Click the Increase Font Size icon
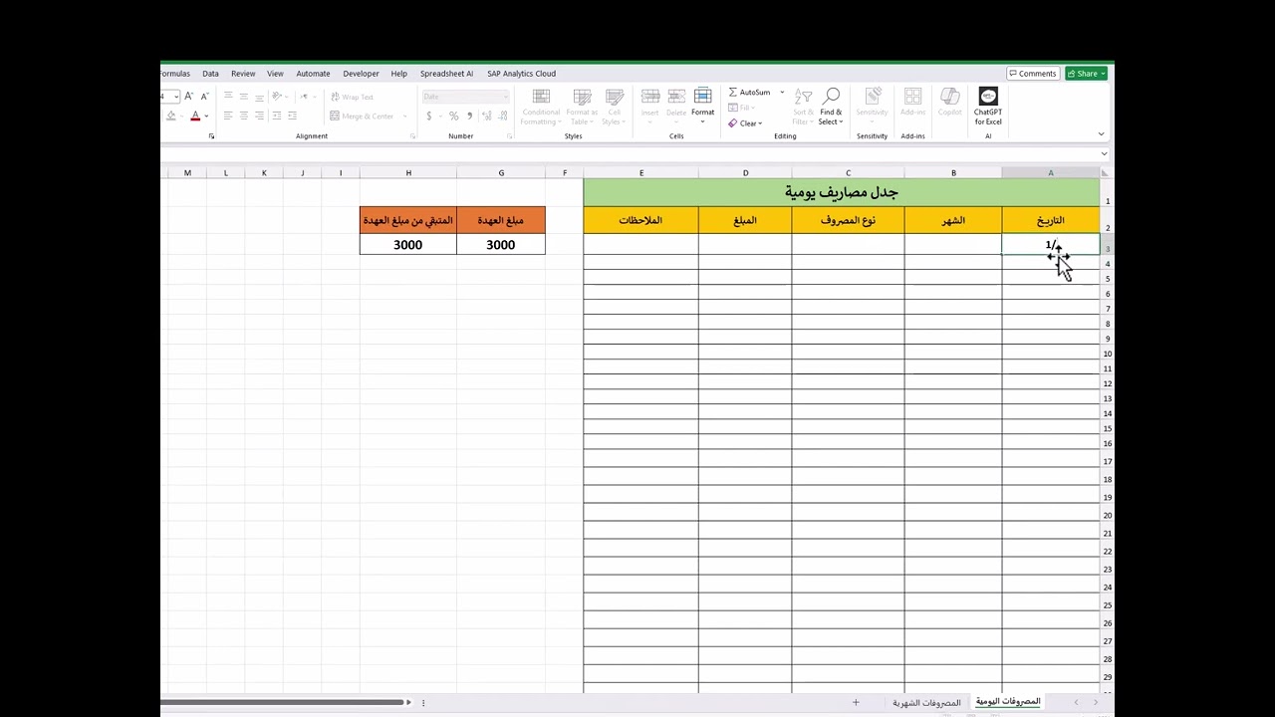Screen dimensions: 1275x717 pyautogui.click(x=189, y=97)
